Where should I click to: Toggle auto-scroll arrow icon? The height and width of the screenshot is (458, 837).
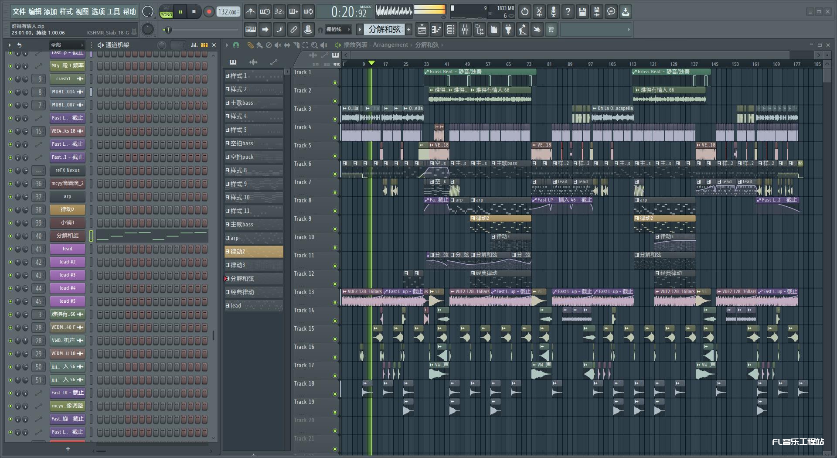click(265, 30)
